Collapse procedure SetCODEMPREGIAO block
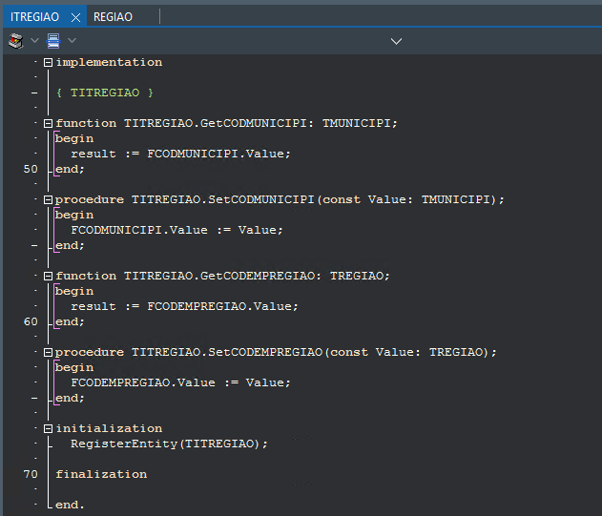Viewport: 602px width, 516px height. pos(48,353)
